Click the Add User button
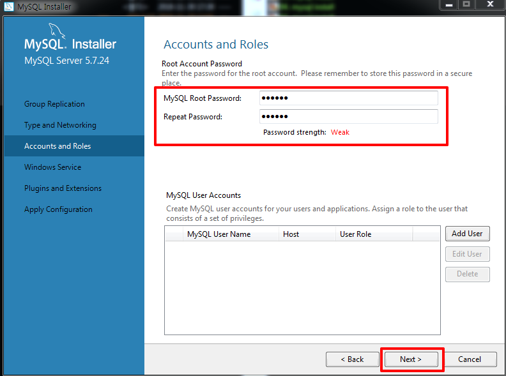 [x=467, y=234]
